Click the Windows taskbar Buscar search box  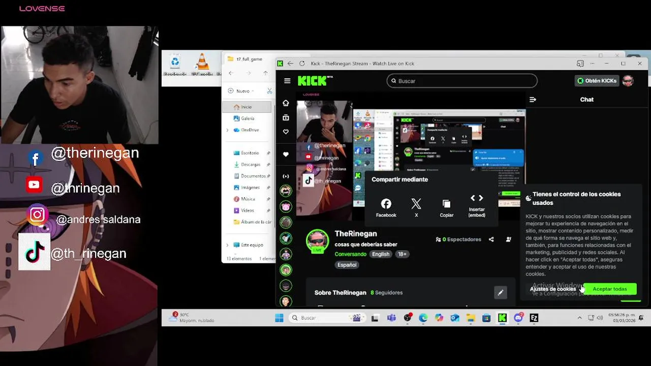326,318
